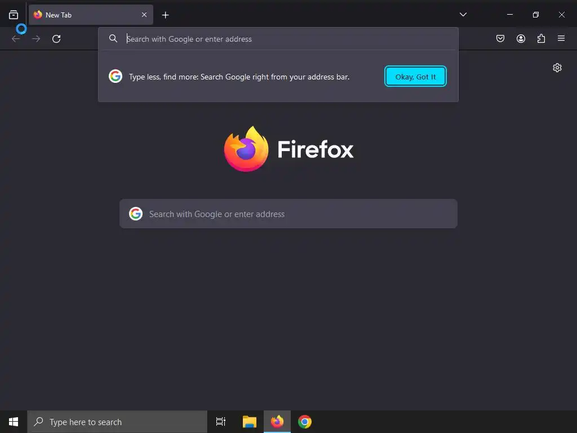Image resolution: width=577 pixels, height=433 pixels.
Task: Open Save to Pocket icon
Action: (500, 38)
